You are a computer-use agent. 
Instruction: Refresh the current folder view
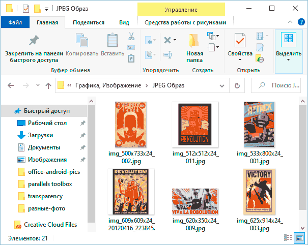click(237, 85)
